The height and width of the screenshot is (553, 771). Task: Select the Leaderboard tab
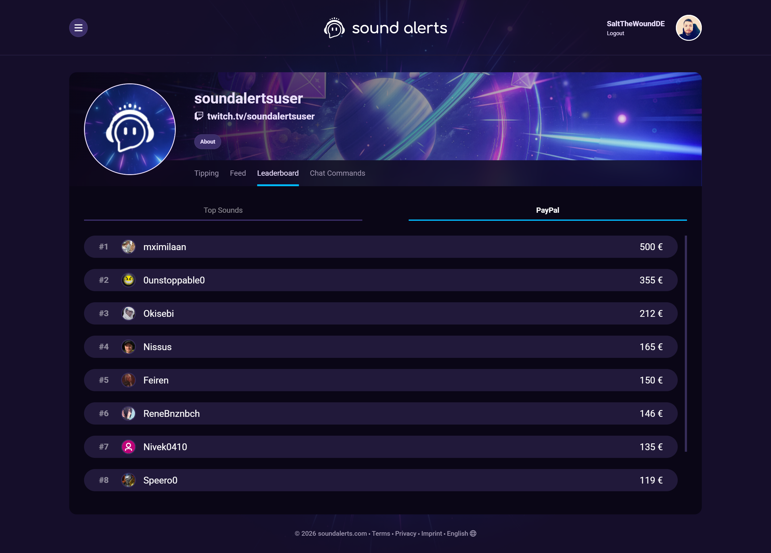pos(278,173)
